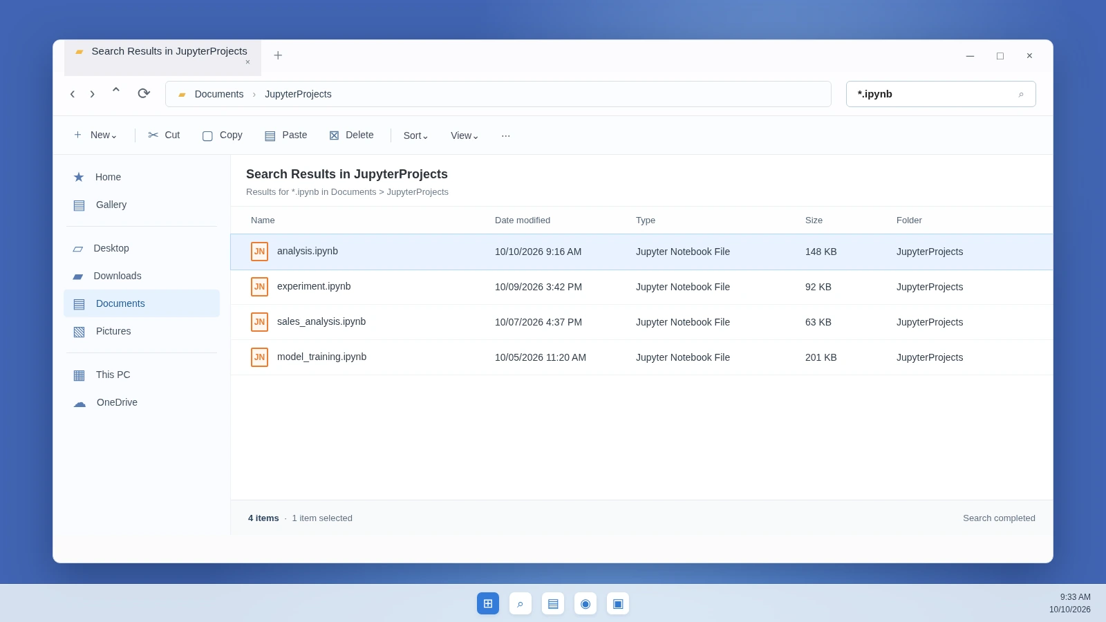Sort by the Name column header
This screenshot has height=622, width=1106.
263,220
